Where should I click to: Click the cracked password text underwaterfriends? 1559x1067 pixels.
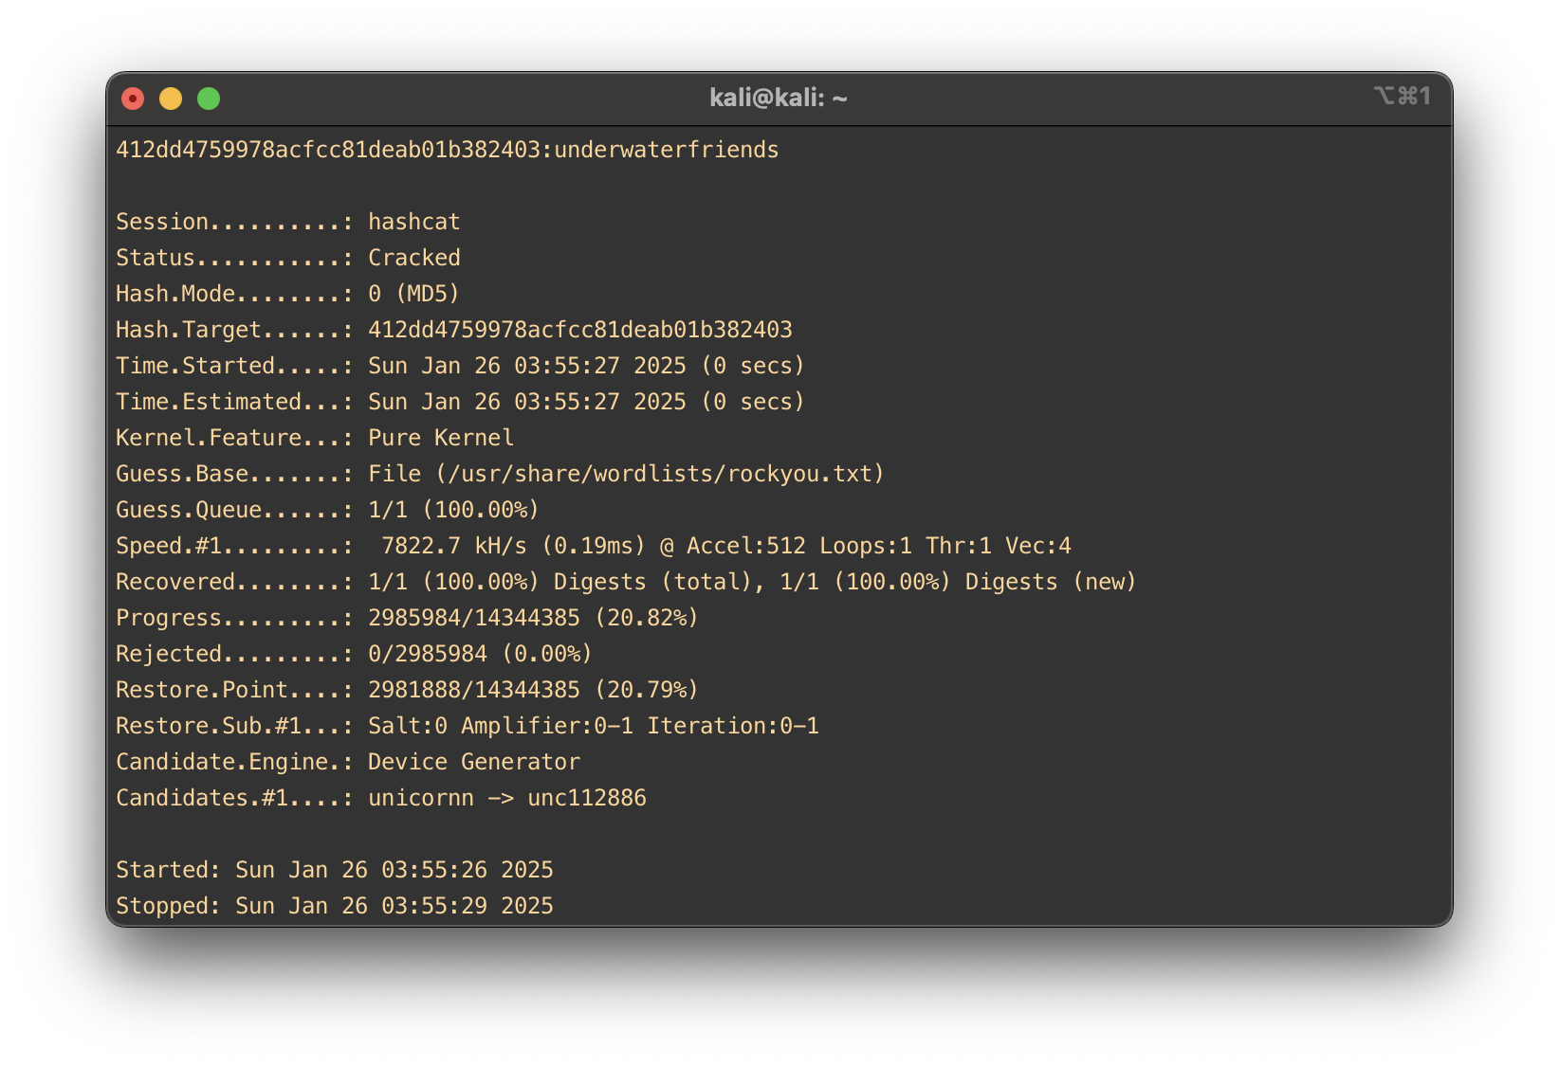tap(666, 150)
